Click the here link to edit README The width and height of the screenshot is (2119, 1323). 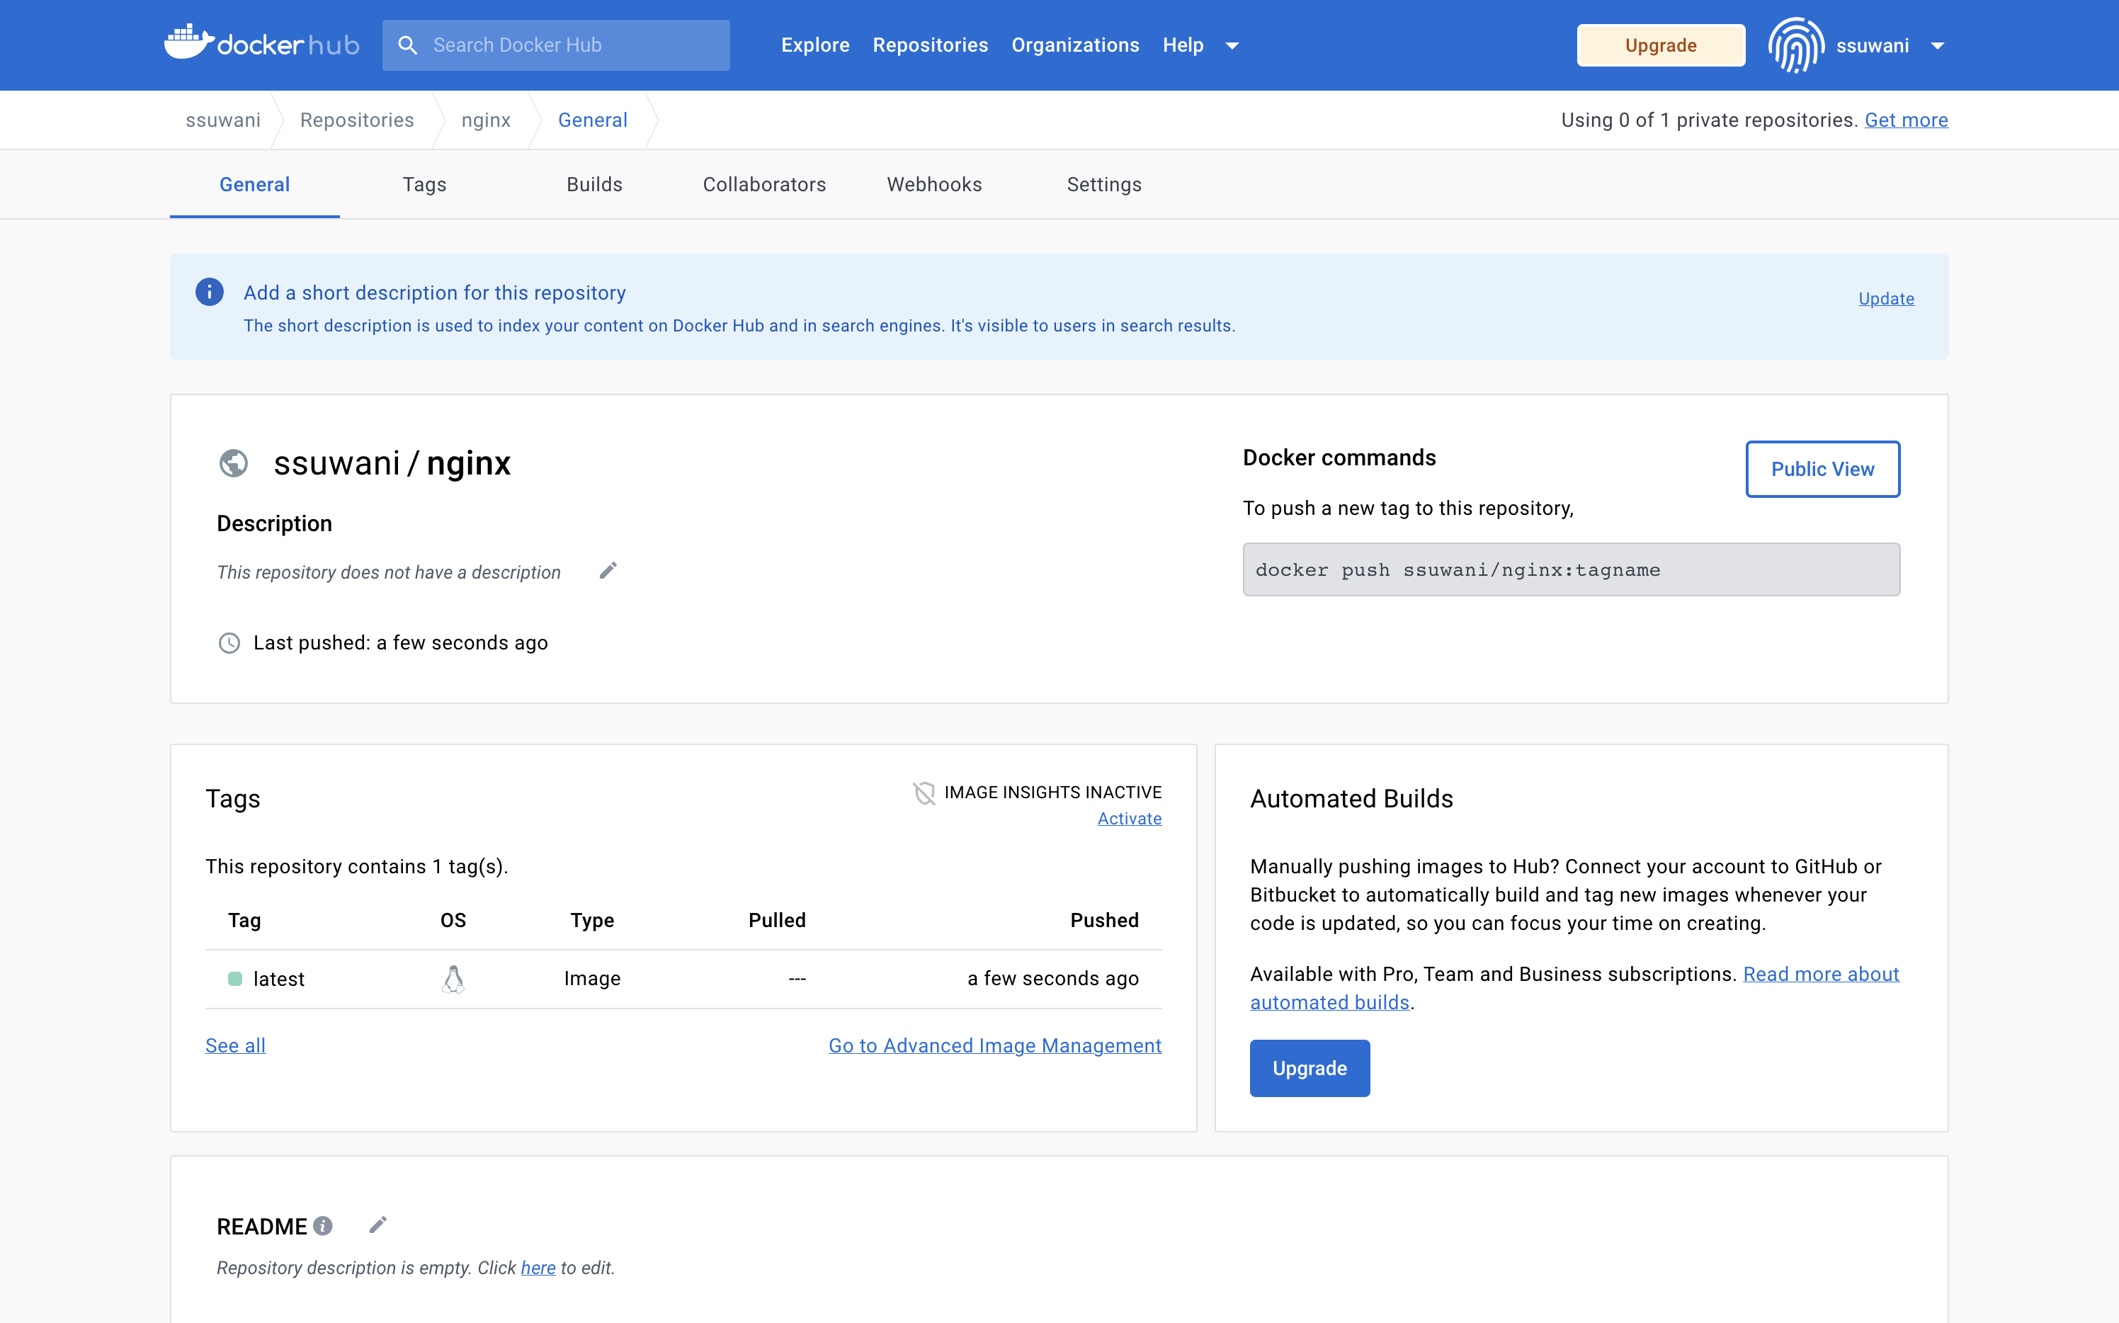coord(538,1268)
